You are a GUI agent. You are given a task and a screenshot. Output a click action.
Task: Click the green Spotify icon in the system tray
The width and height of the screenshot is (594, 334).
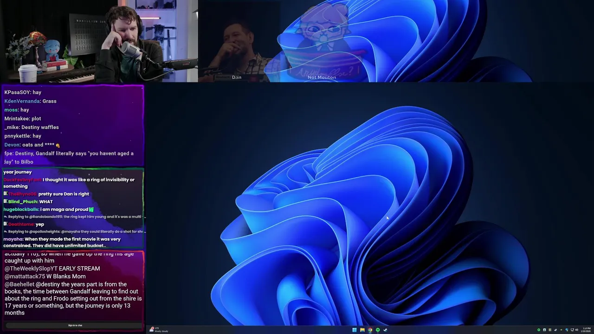(x=539, y=330)
